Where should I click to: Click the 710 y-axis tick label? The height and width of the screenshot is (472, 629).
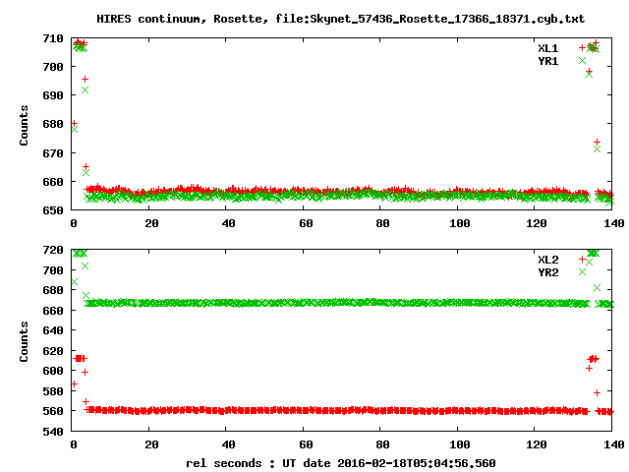tap(53, 38)
